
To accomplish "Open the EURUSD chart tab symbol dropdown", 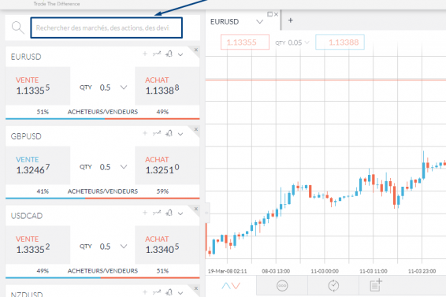I will (259, 21).
